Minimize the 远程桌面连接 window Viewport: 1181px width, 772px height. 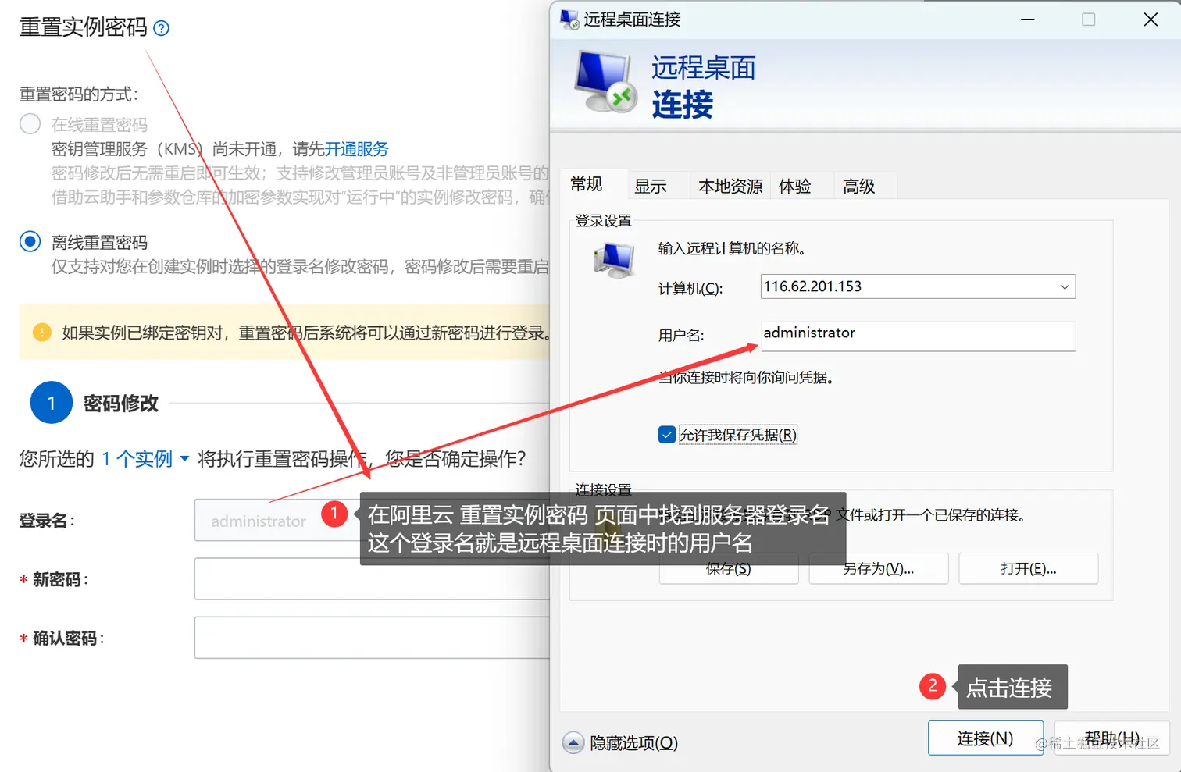[1028, 20]
